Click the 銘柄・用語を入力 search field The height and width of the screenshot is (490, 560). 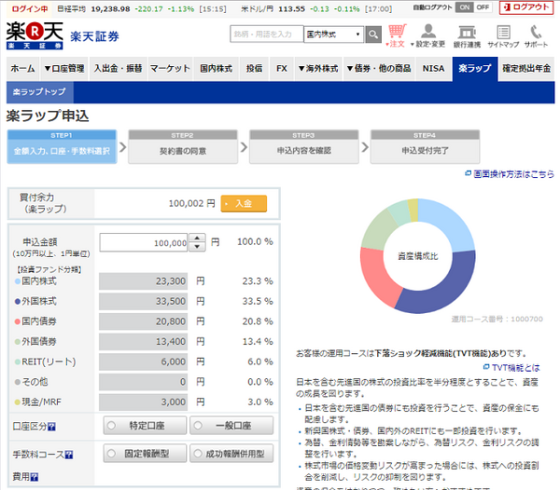(x=267, y=34)
